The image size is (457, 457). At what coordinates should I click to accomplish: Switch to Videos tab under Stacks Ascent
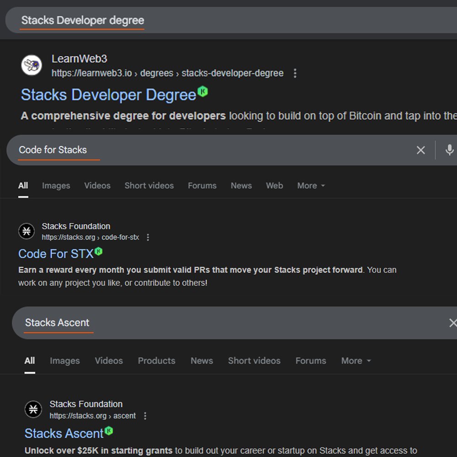pyautogui.click(x=109, y=361)
